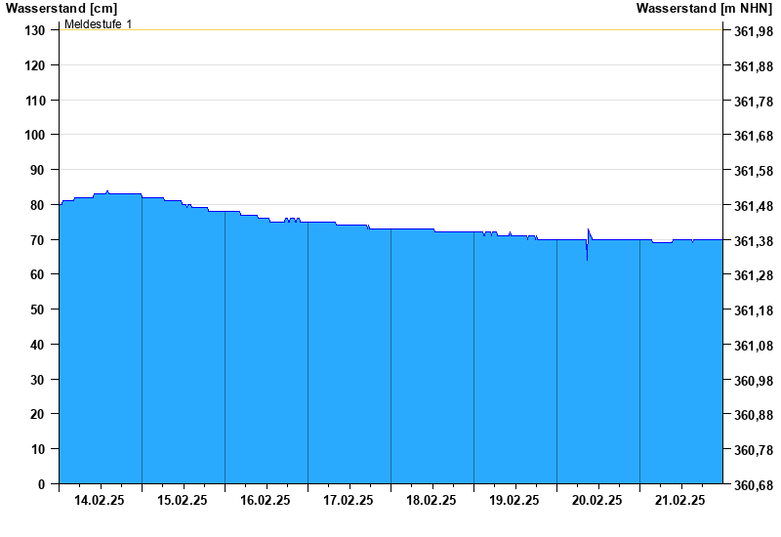Screen dimensions: 781x537
Task: Click the 16.02.25 date label
Action: click(x=266, y=500)
